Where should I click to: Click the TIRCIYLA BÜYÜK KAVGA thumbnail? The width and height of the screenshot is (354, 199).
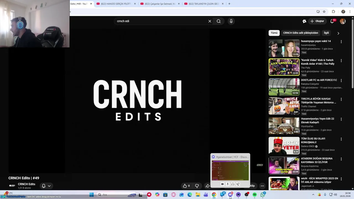pyautogui.click(x=284, y=106)
